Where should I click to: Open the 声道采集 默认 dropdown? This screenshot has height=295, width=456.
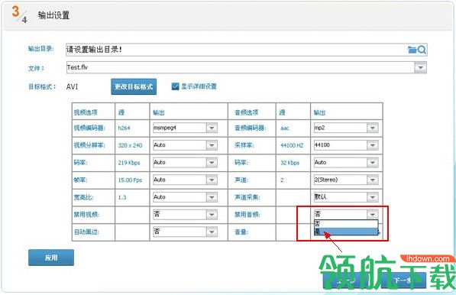coord(373,197)
